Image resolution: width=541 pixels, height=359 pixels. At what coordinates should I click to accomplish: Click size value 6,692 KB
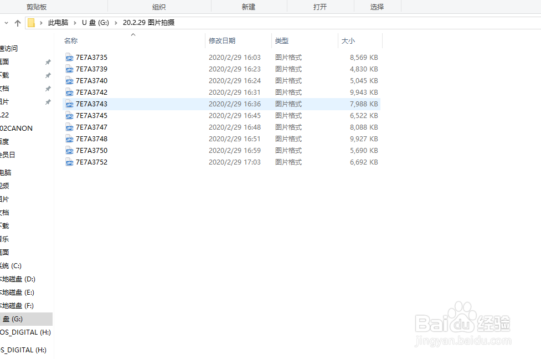[364, 162]
